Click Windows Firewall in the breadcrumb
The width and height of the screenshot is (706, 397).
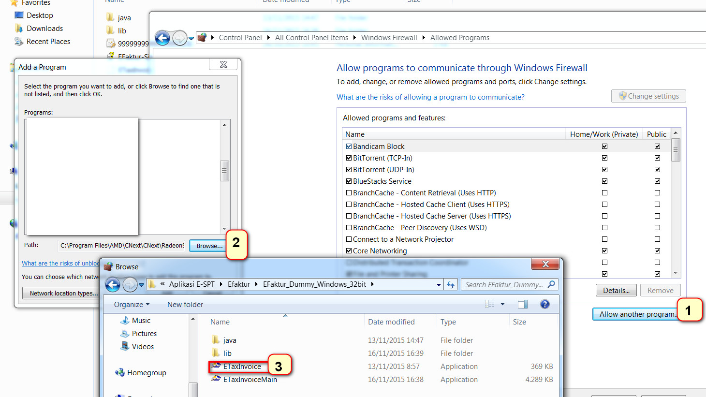pos(389,38)
